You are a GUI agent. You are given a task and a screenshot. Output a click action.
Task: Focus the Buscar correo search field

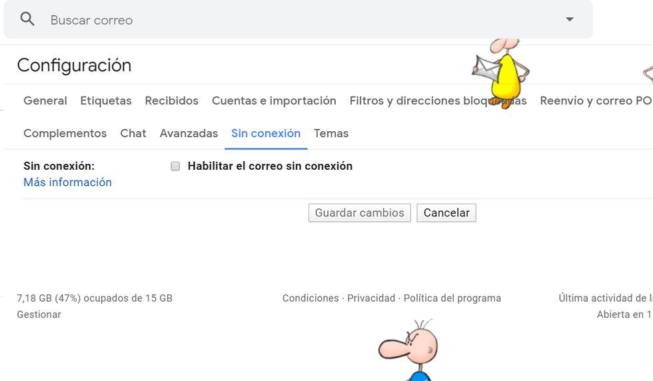click(x=267, y=20)
